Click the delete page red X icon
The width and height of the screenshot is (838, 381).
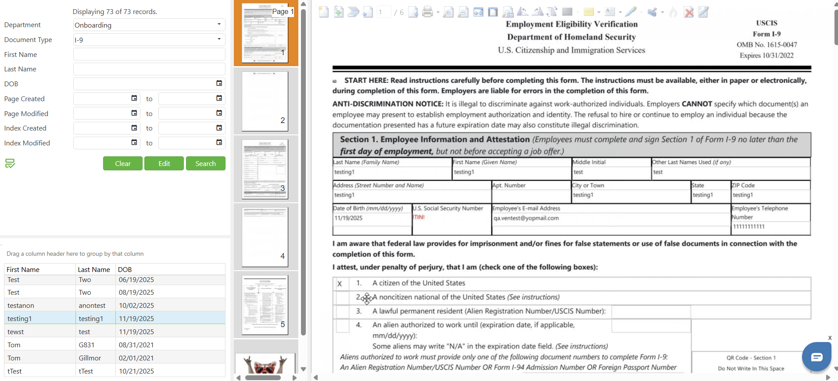689,12
